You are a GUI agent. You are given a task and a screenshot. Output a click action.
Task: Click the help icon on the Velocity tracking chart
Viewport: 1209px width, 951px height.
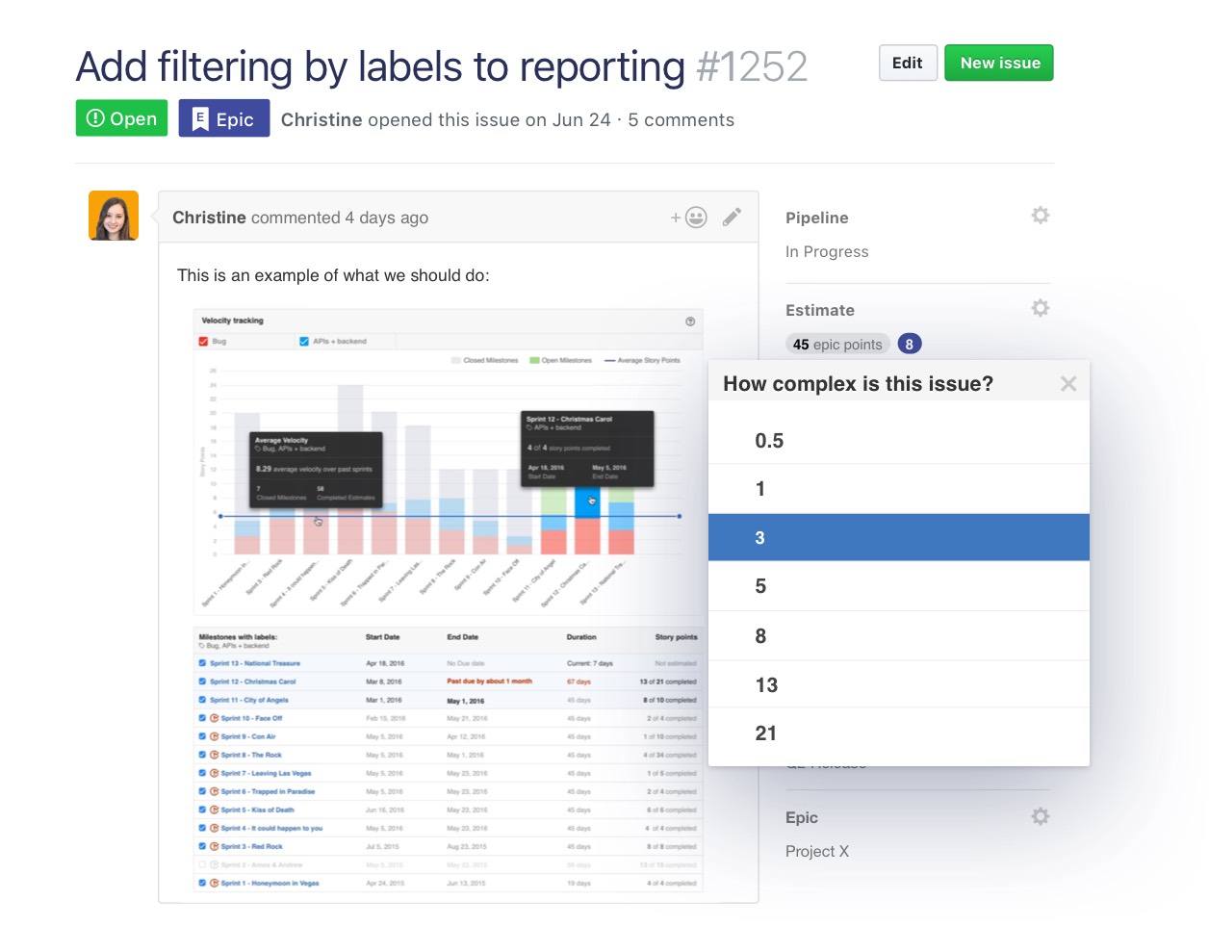[689, 321]
